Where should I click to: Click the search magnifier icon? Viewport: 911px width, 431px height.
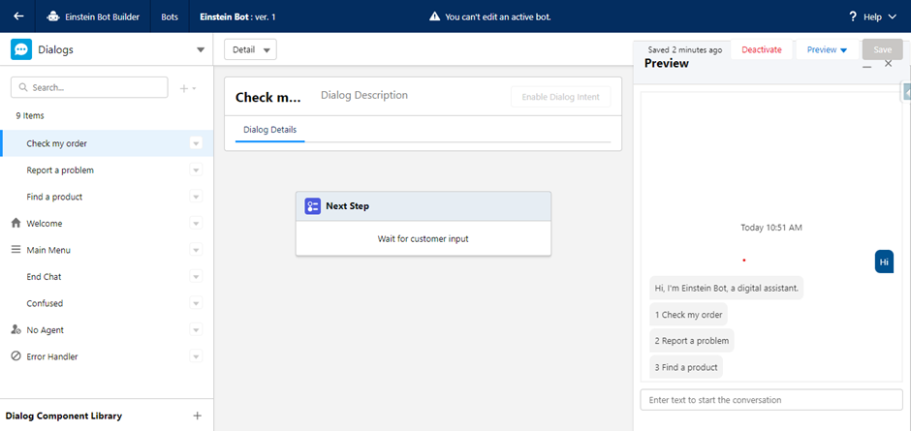pyautogui.click(x=23, y=88)
